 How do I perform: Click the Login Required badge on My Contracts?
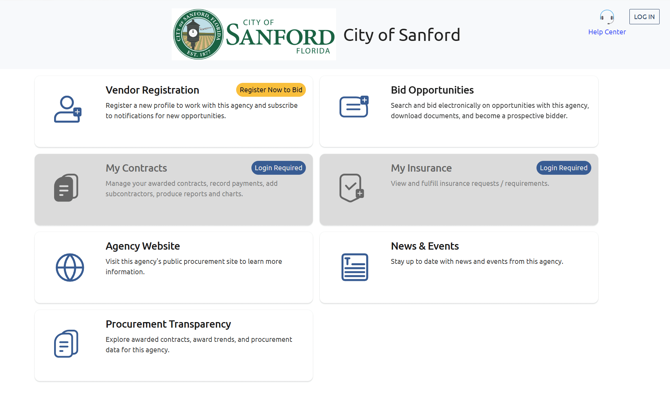tap(278, 168)
